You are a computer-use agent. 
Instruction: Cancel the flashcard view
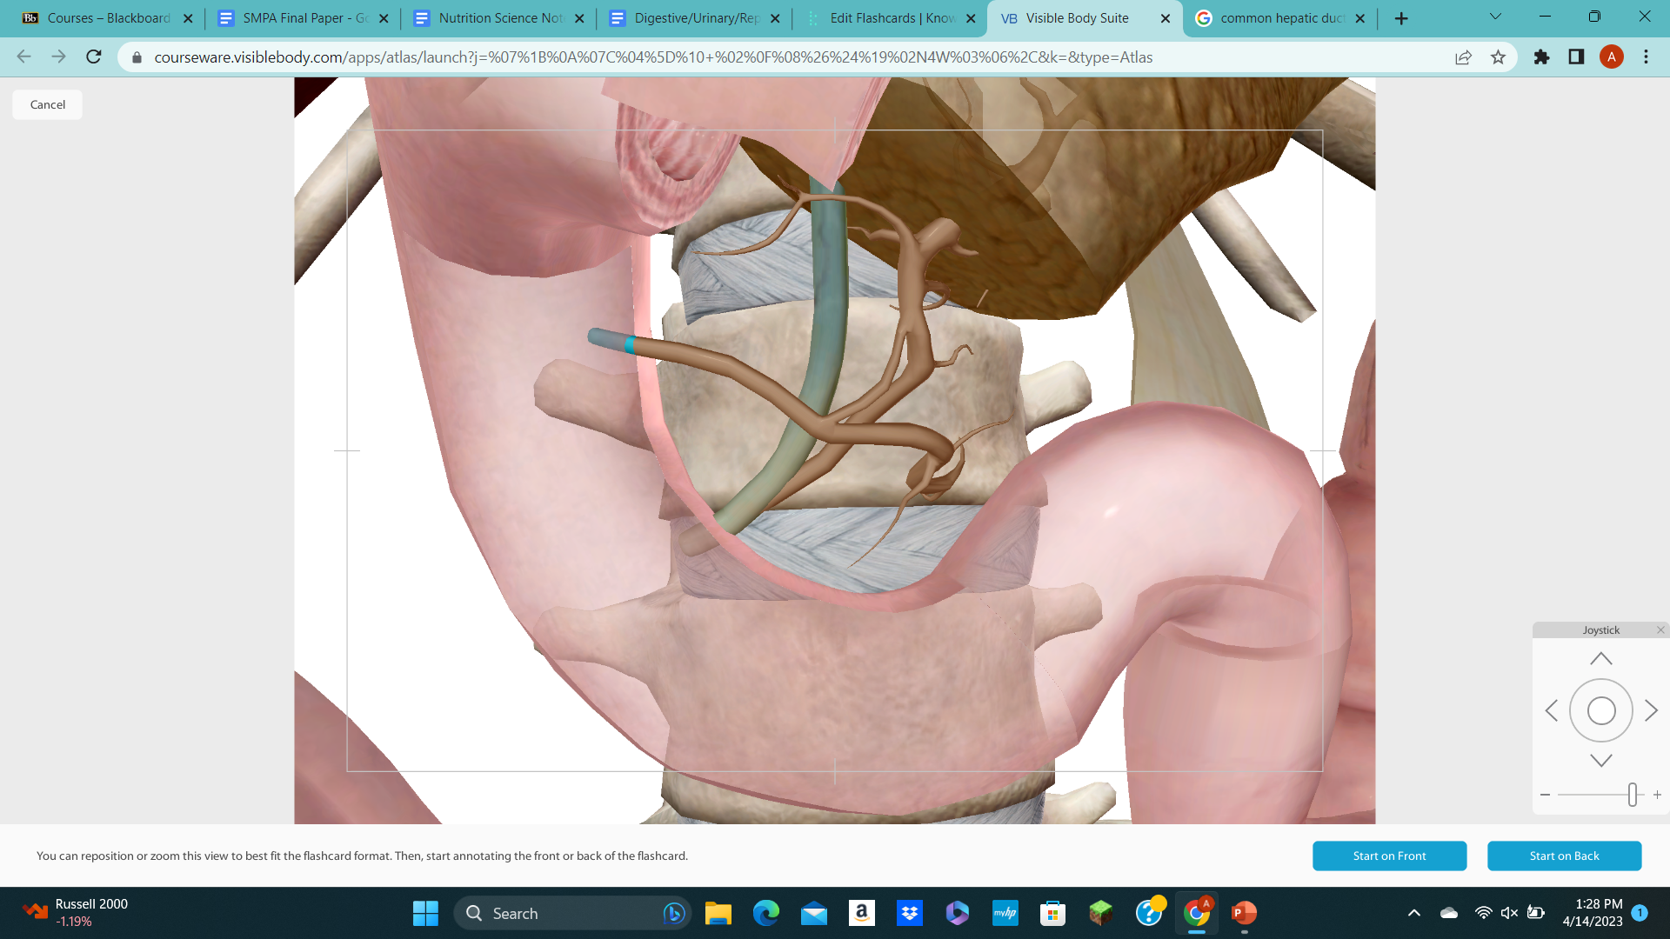(x=46, y=104)
